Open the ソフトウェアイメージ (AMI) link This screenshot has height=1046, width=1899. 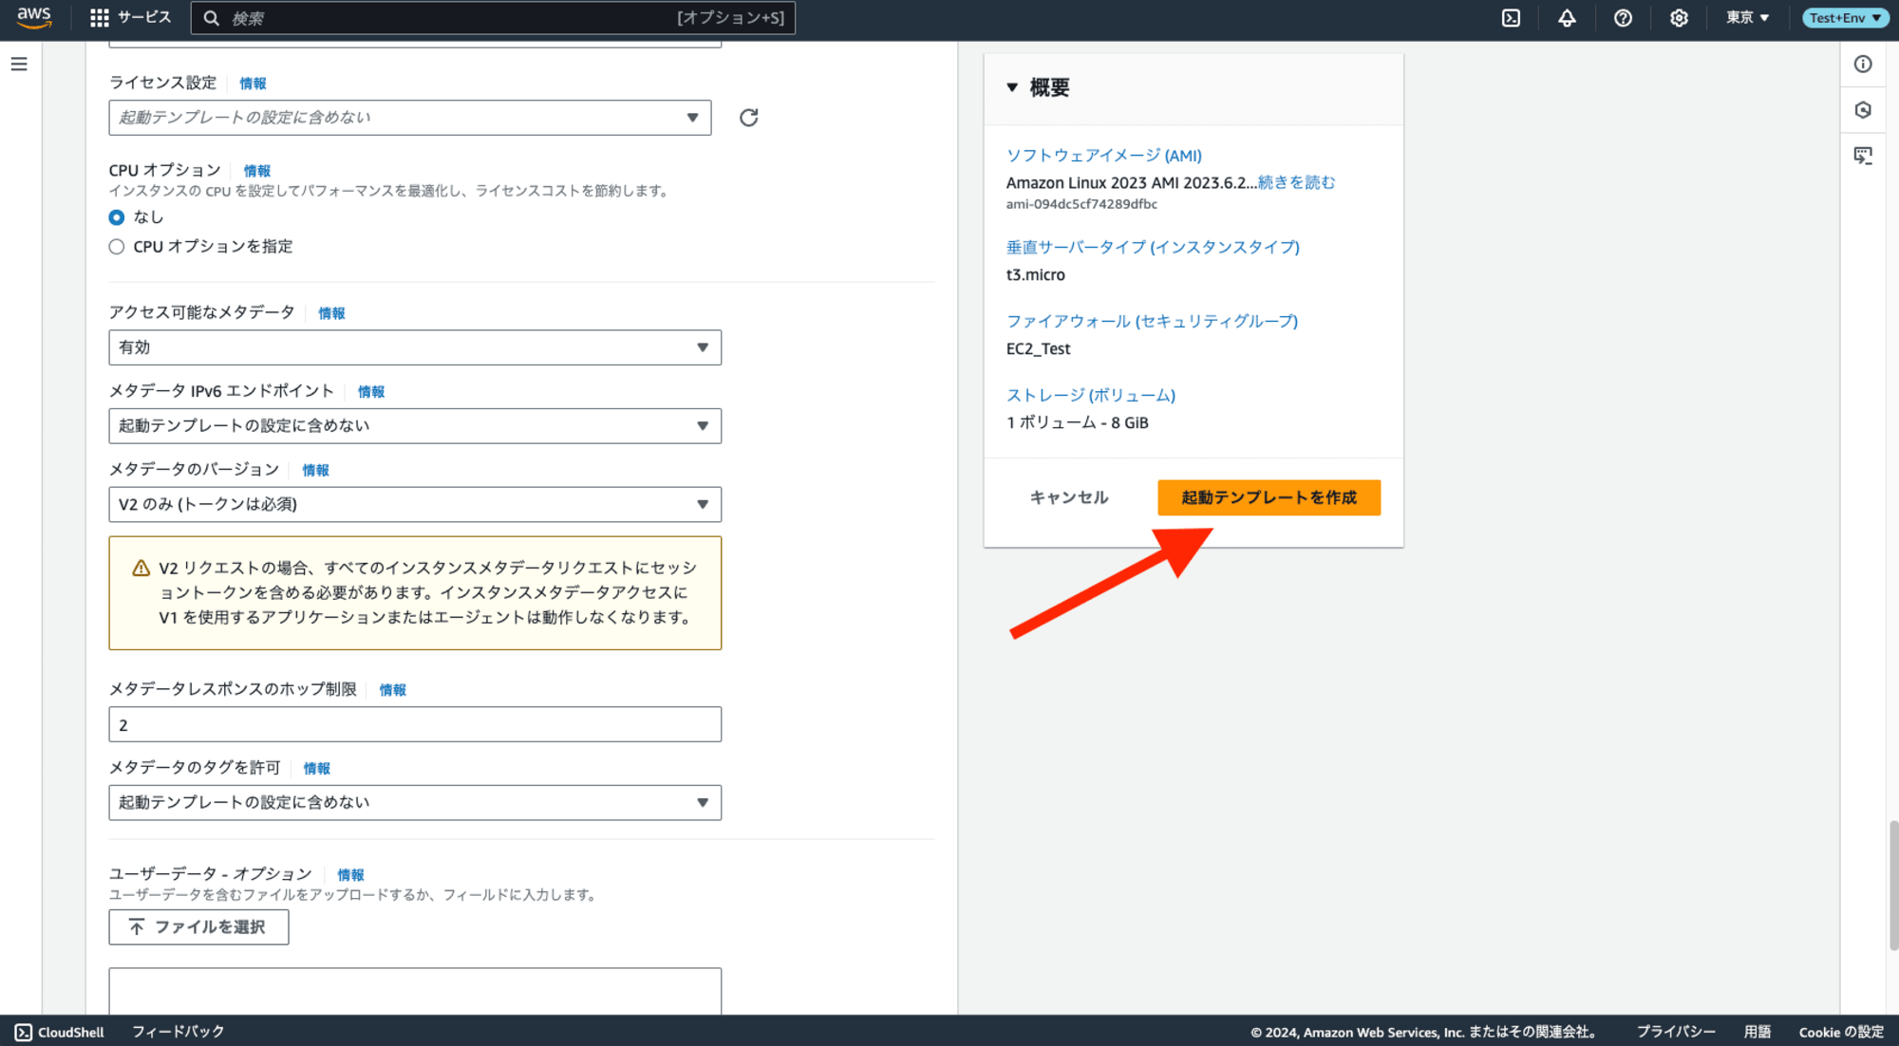coord(1103,156)
